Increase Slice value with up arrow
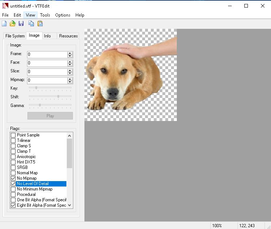The image size is (271, 229). point(70,70)
